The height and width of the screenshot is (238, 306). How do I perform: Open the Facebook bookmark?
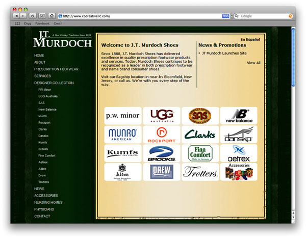pyautogui.click(x=42, y=23)
